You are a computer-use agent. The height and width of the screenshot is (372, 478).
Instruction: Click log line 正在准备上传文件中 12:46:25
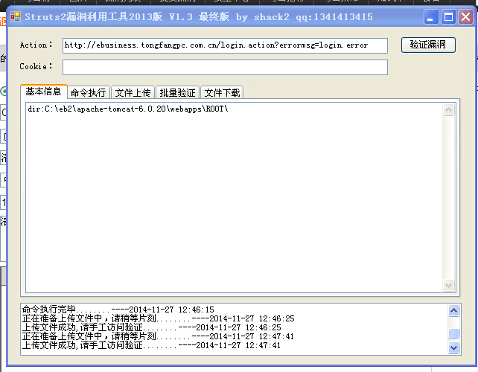click(158, 318)
